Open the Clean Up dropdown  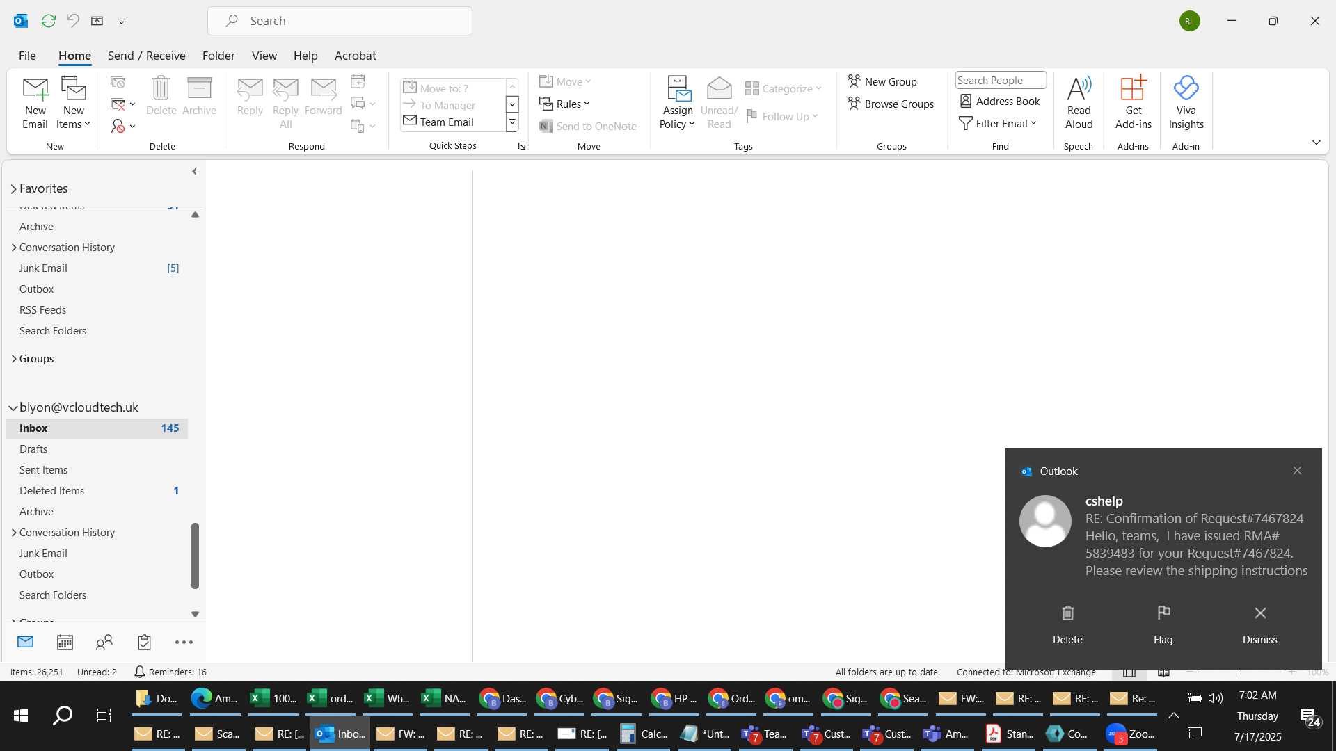(123, 104)
